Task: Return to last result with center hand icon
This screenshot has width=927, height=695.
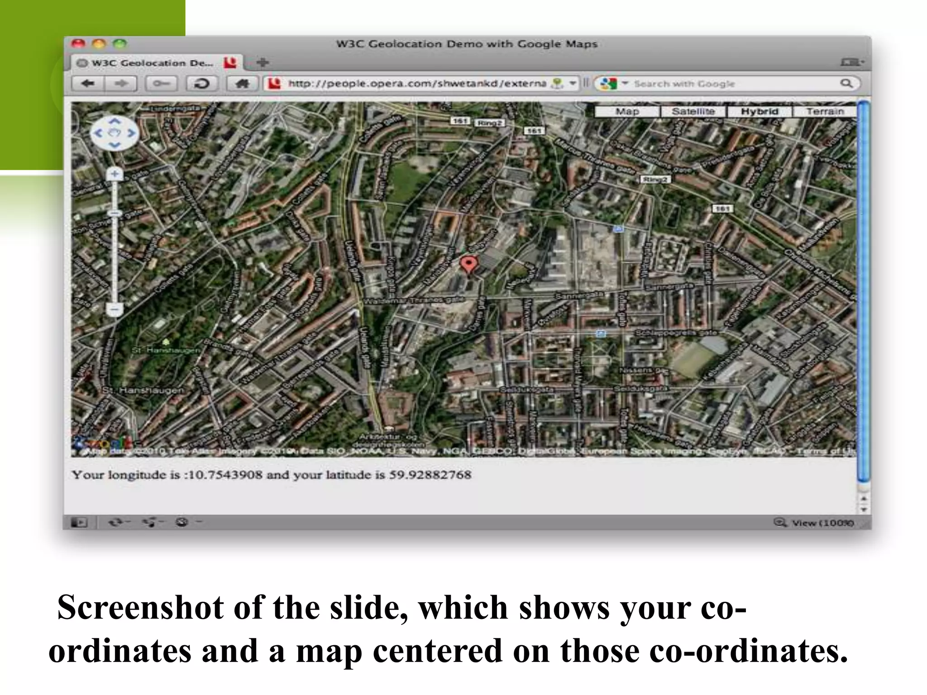Action: (x=115, y=133)
